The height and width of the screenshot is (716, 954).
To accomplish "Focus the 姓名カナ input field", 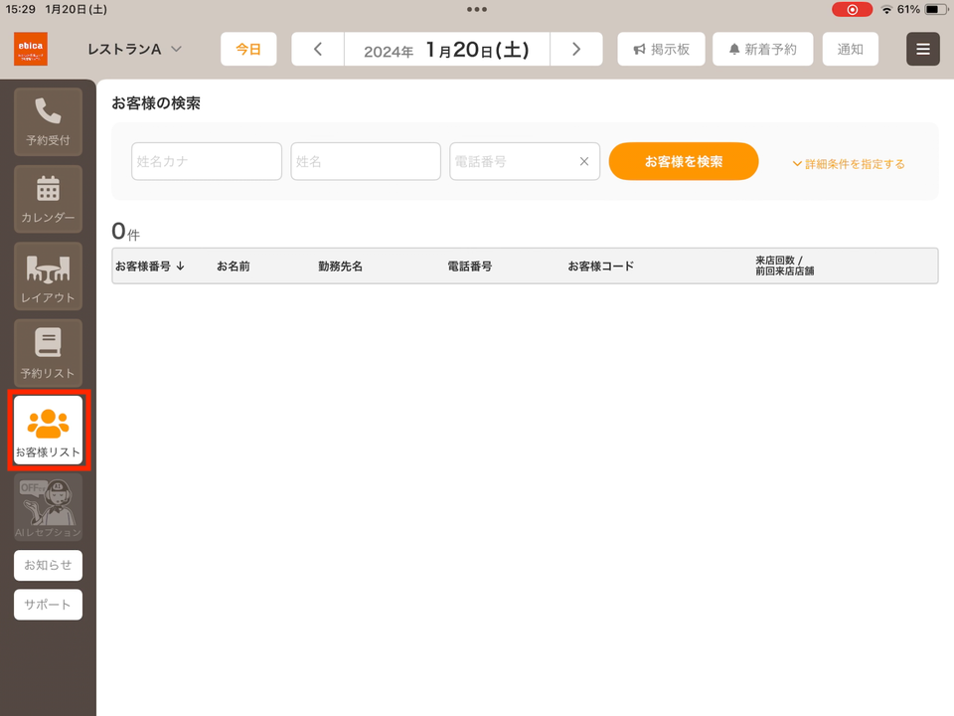I will (x=207, y=161).
